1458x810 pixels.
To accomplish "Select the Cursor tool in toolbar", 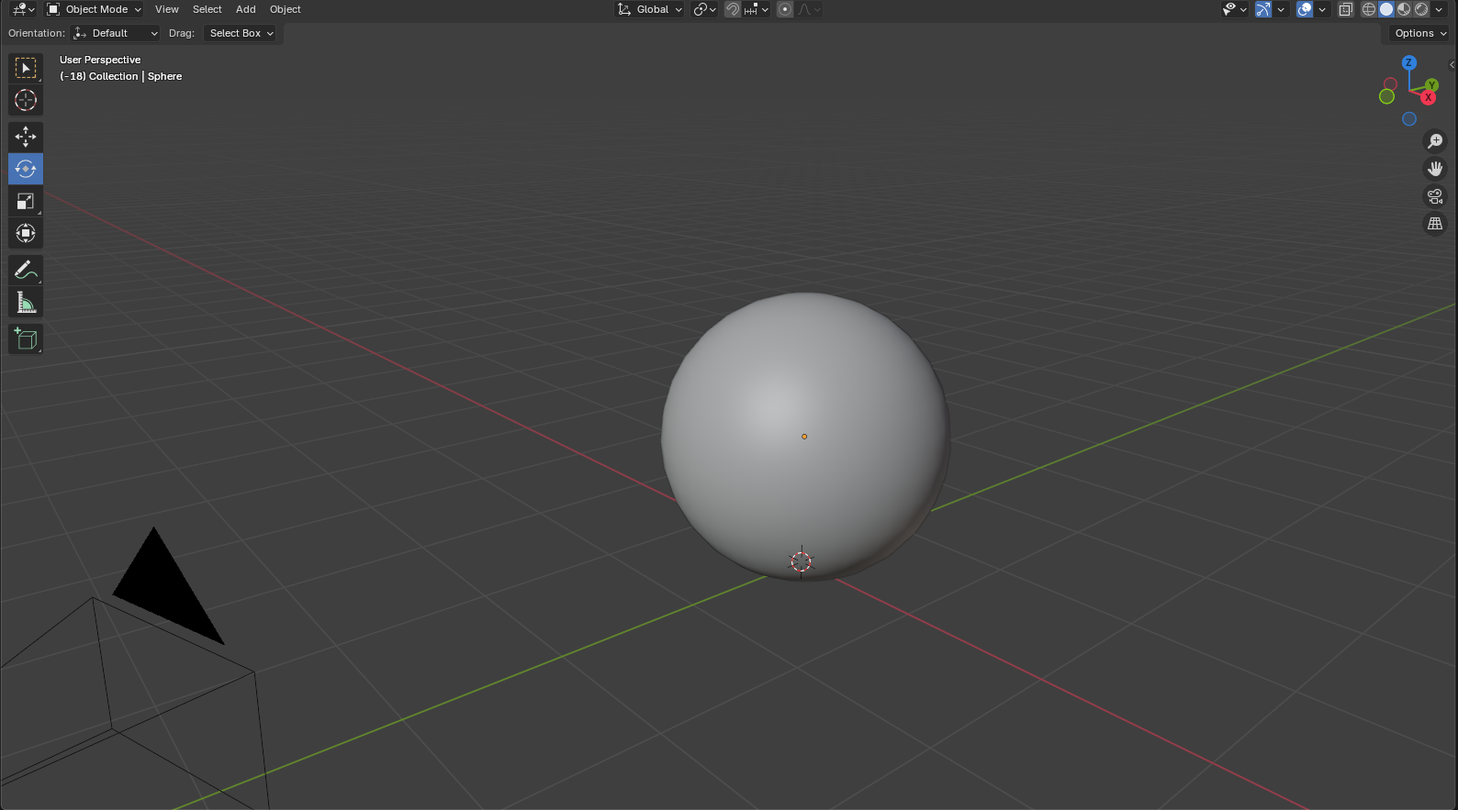I will [x=26, y=100].
